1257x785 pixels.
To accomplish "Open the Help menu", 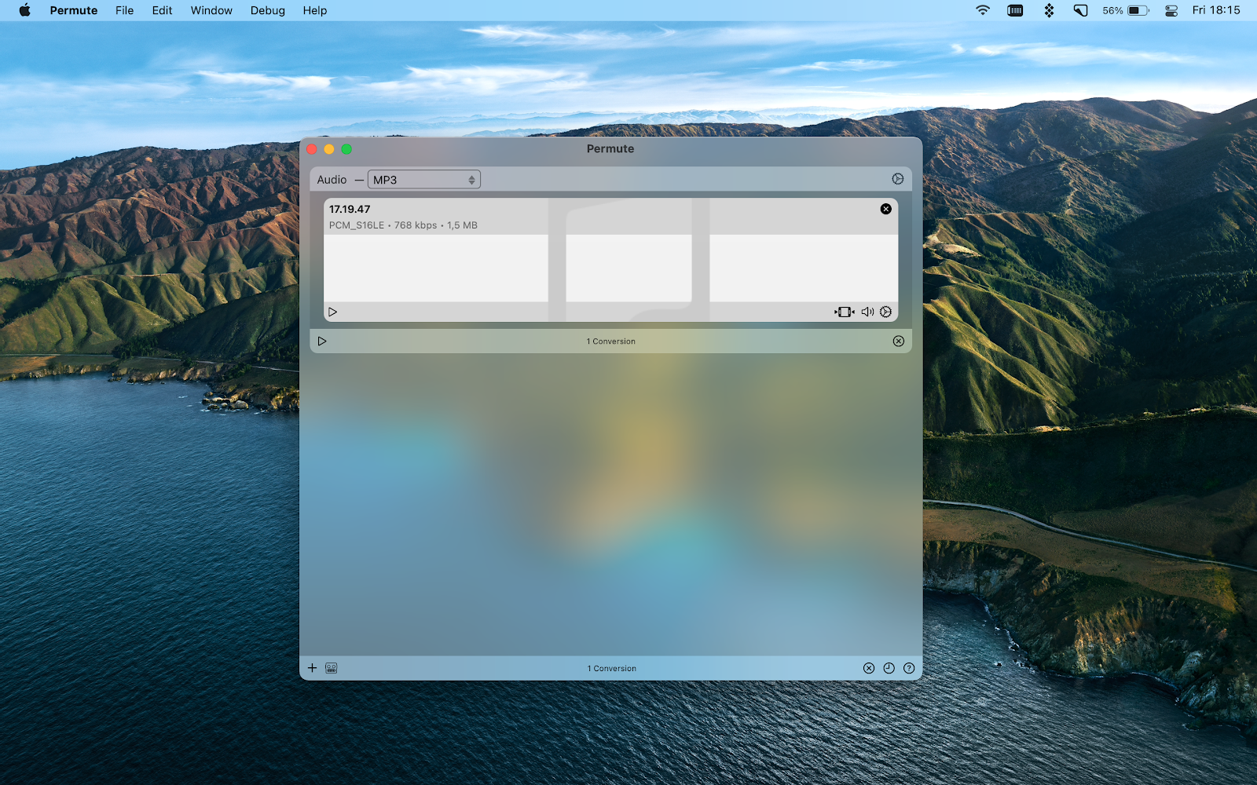I will (315, 10).
